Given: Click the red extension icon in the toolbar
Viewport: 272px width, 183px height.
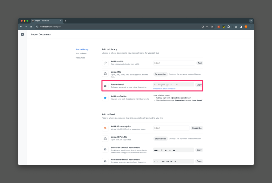Looking at the screenshot, I should pyautogui.click(x=219, y=27).
